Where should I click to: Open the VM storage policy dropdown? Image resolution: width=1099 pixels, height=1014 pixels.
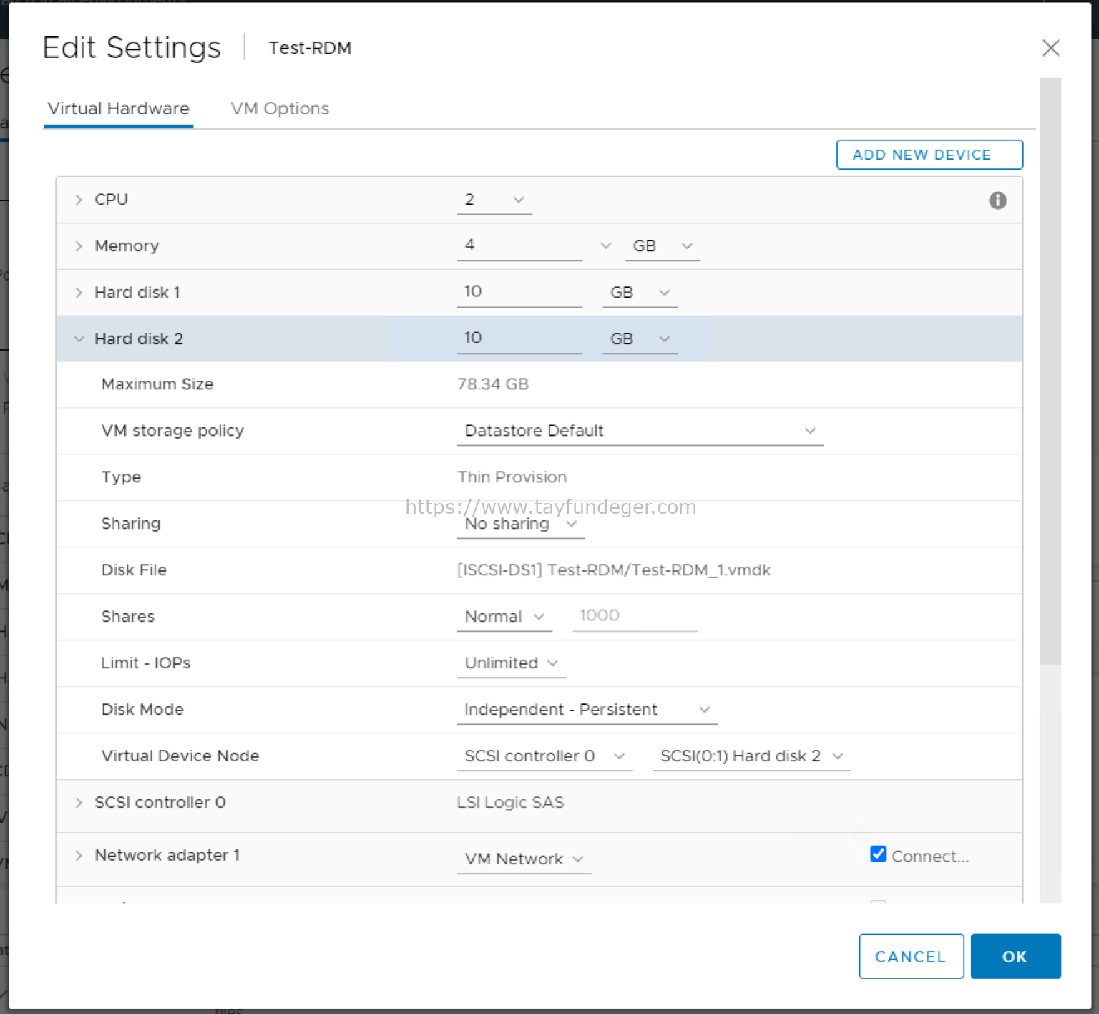click(640, 431)
